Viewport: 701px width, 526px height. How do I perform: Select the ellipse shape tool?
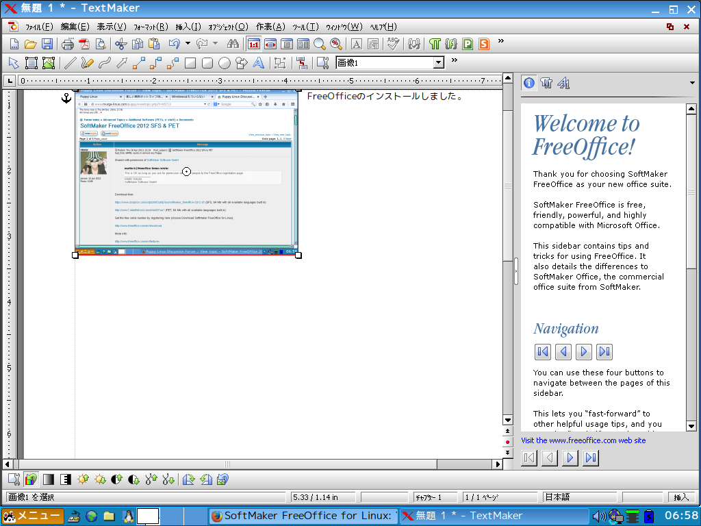click(x=224, y=63)
